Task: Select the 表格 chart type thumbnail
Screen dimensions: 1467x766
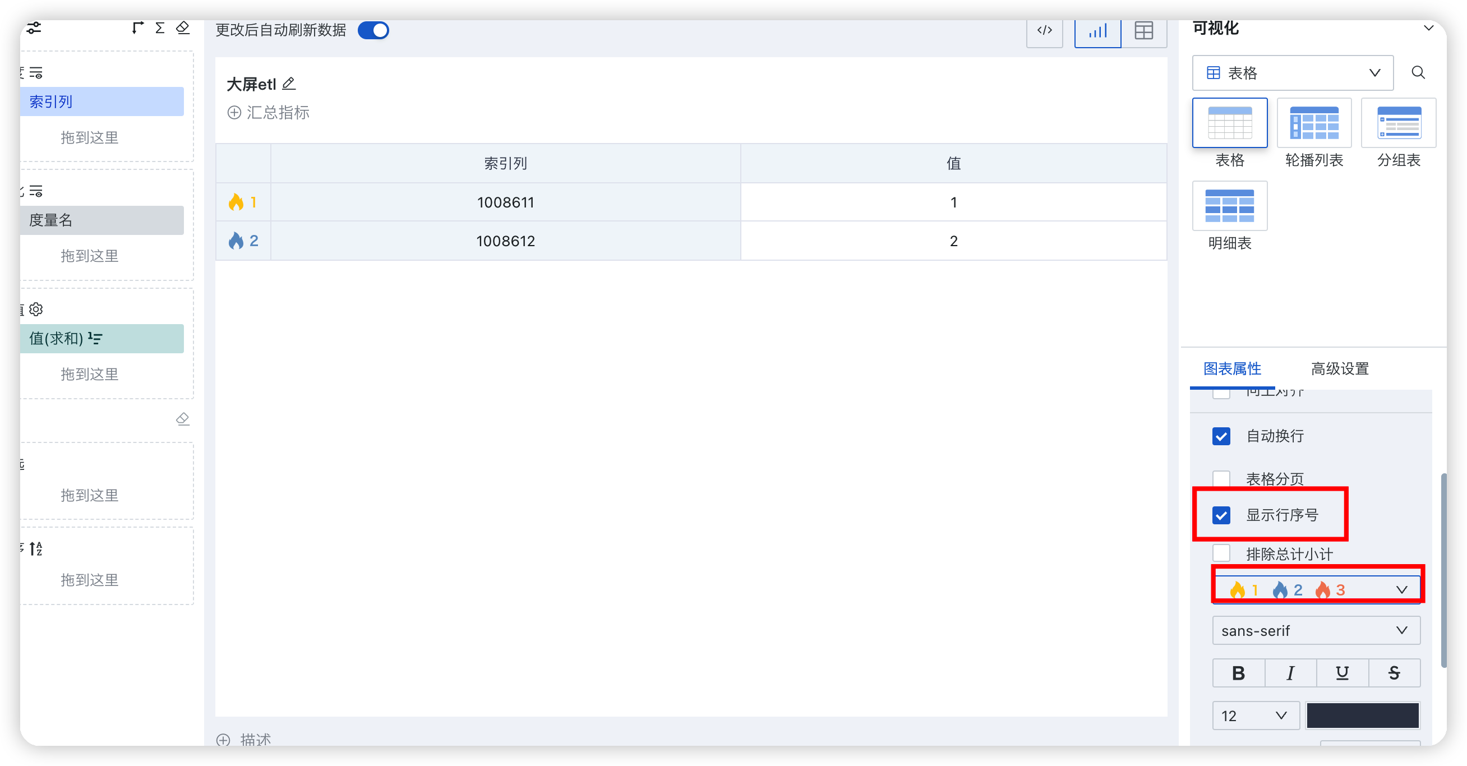Action: (x=1230, y=122)
